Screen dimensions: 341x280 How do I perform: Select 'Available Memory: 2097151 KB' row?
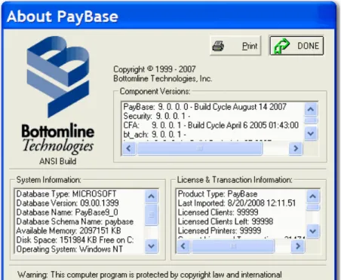[x=69, y=231]
